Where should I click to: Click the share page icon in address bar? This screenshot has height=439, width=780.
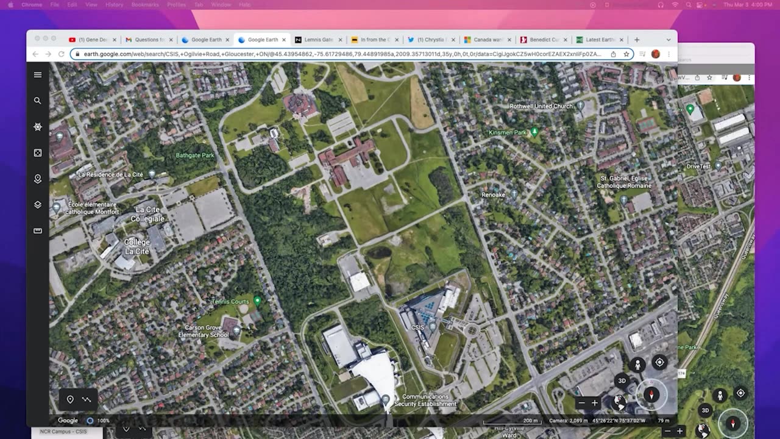pyautogui.click(x=613, y=54)
